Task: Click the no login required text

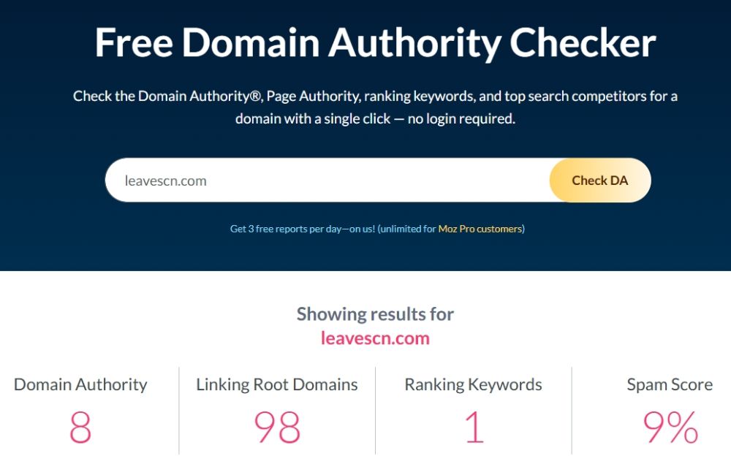Action: click(x=461, y=118)
